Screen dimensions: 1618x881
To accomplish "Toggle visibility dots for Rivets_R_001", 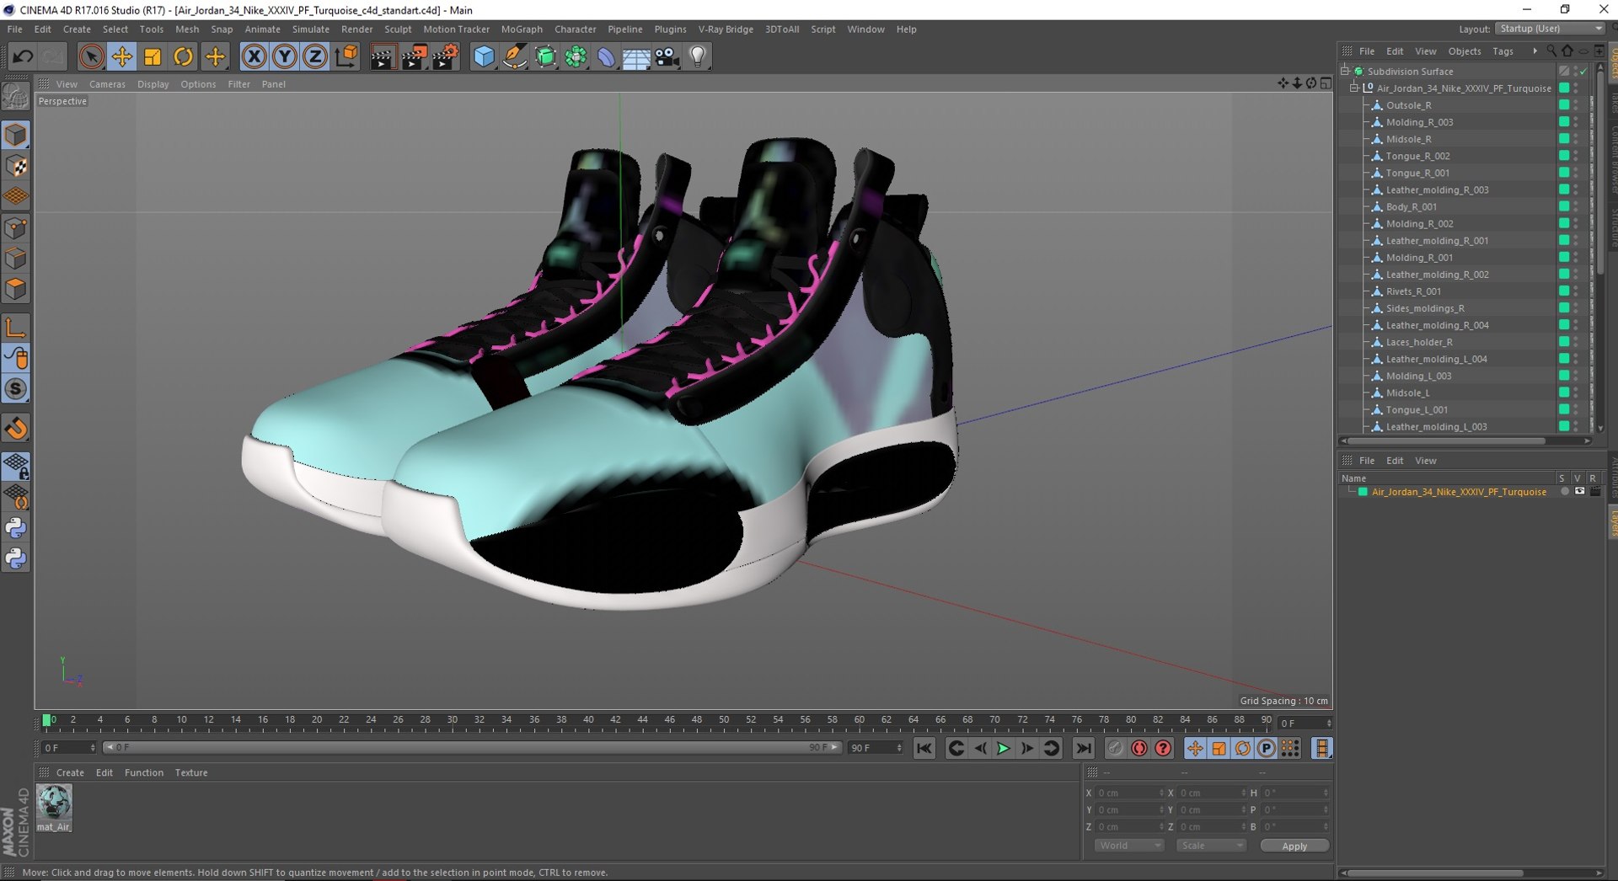I will coord(1576,291).
